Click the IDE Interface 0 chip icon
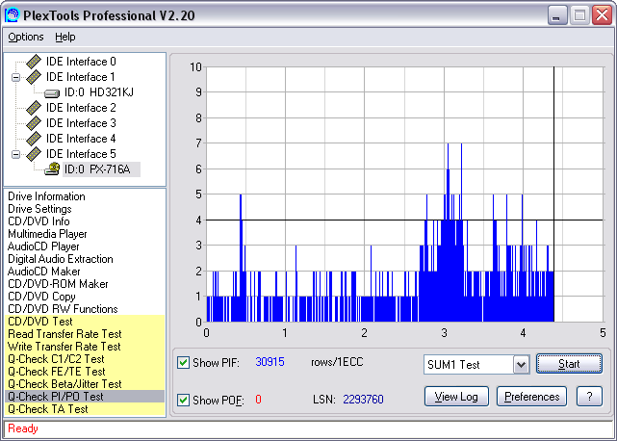The image size is (617, 441). point(34,62)
